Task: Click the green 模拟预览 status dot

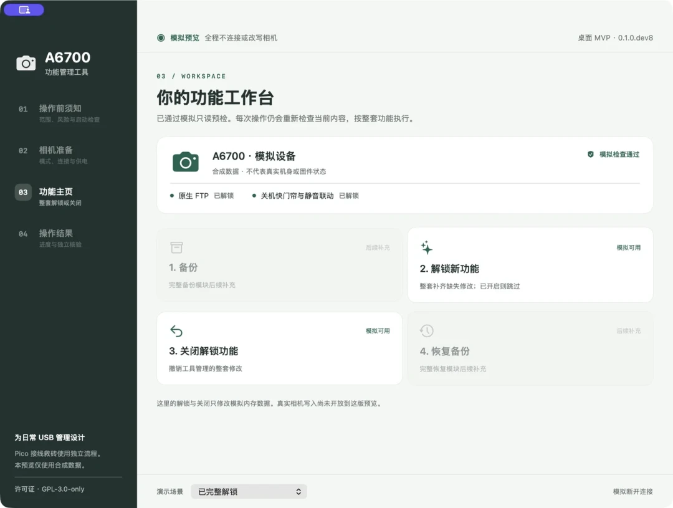Action: (x=161, y=38)
